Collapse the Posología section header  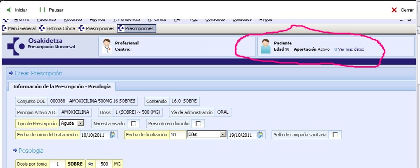[x=15, y=151]
